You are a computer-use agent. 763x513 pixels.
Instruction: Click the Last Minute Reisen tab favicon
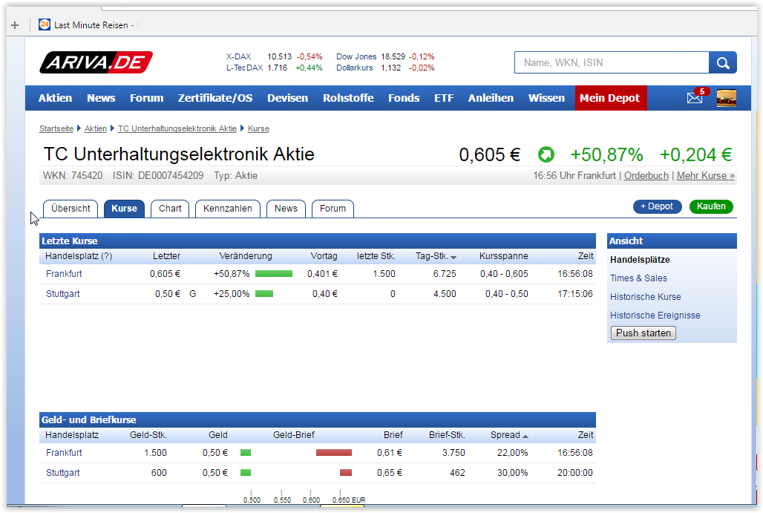click(x=45, y=24)
